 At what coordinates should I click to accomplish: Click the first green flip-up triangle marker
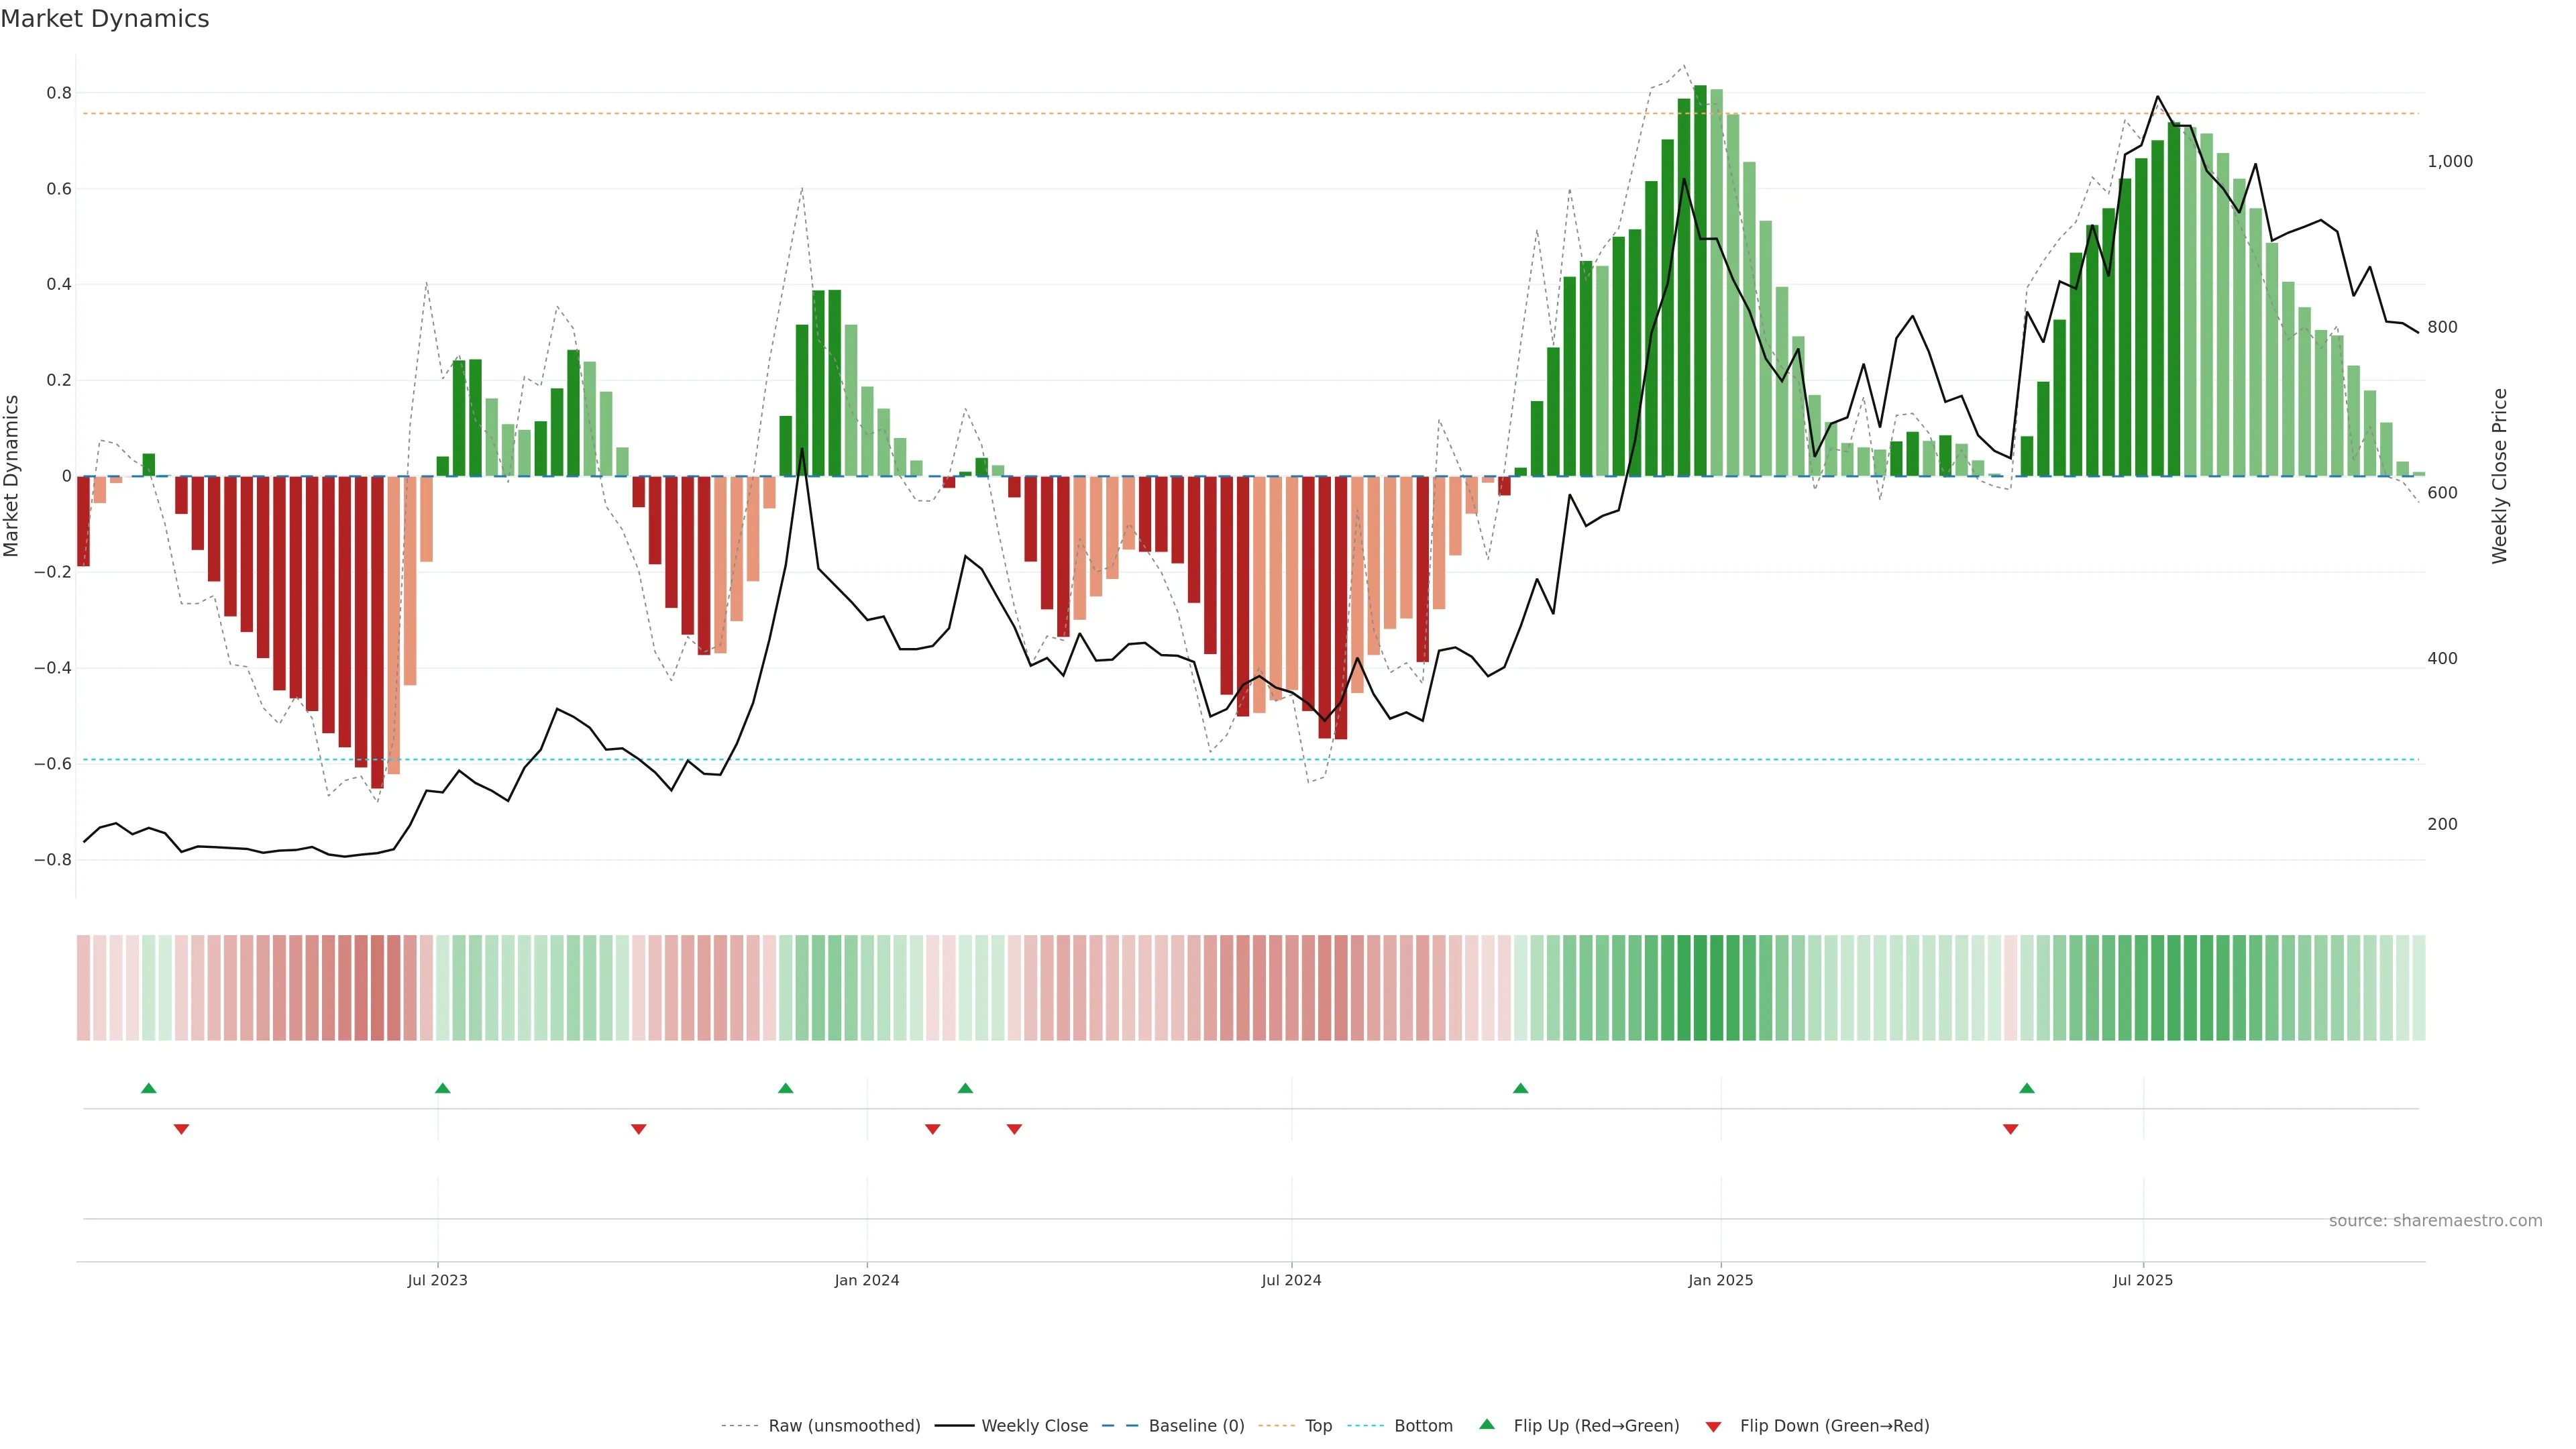(149, 1088)
